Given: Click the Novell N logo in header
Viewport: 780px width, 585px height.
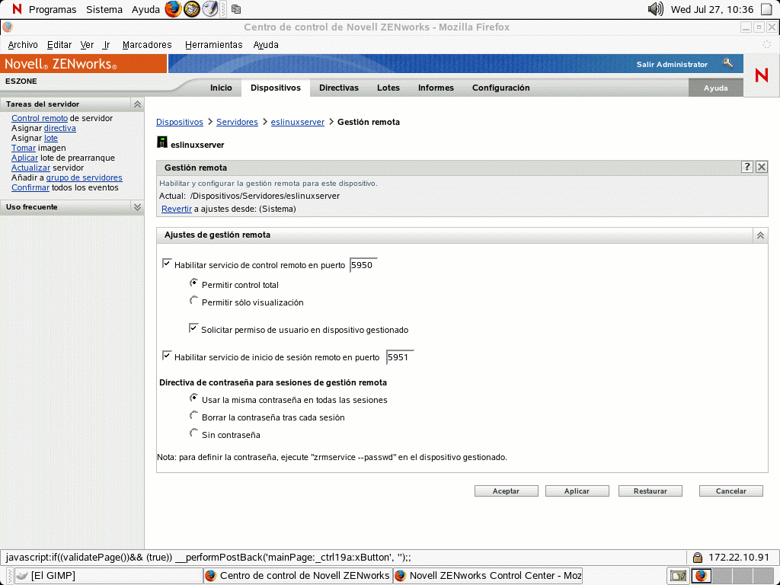Looking at the screenshot, I should click(x=761, y=75).
